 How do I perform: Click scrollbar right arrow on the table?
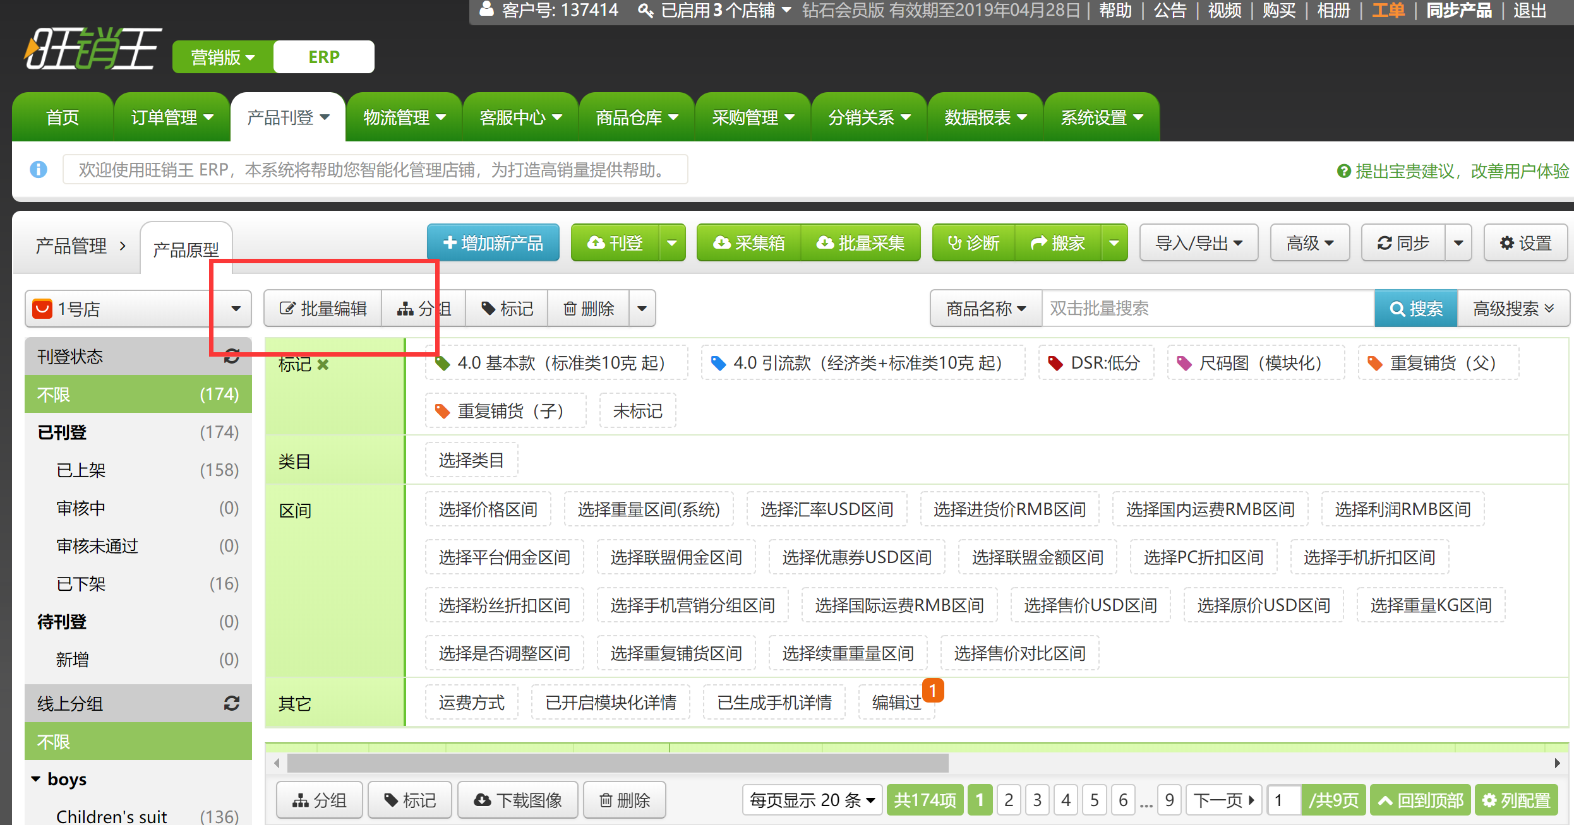(x=1557, y=763)
